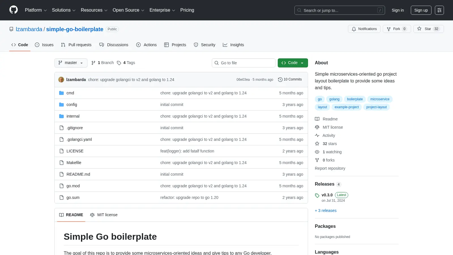Click the + 3 releases link
This screenshot has width=453, height=255.
[326, 211]
